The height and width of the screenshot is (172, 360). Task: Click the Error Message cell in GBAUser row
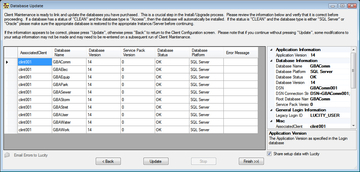tap(241, 115)
